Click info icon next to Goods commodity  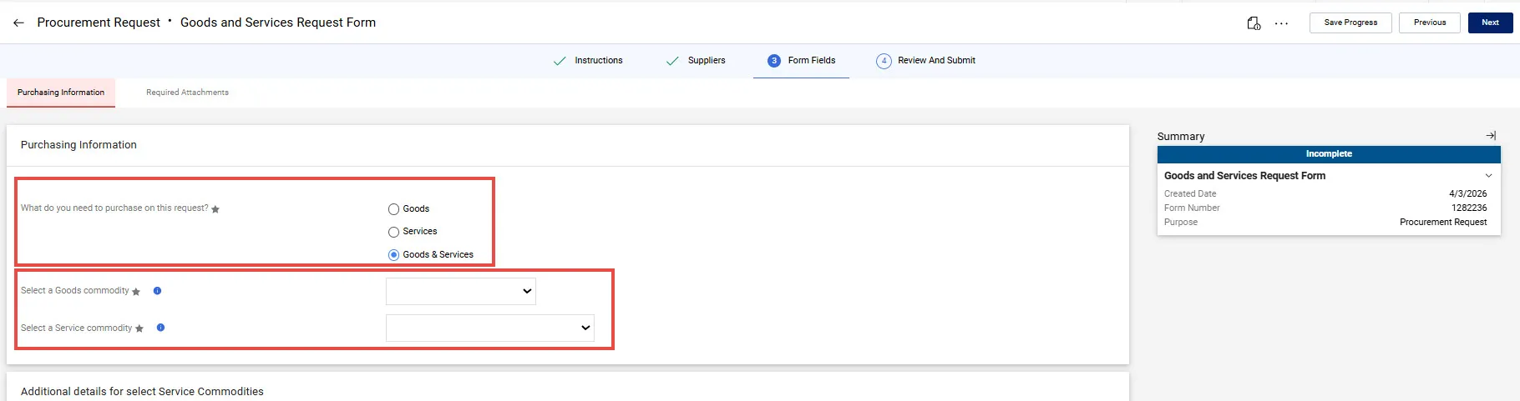click(157, 291)
